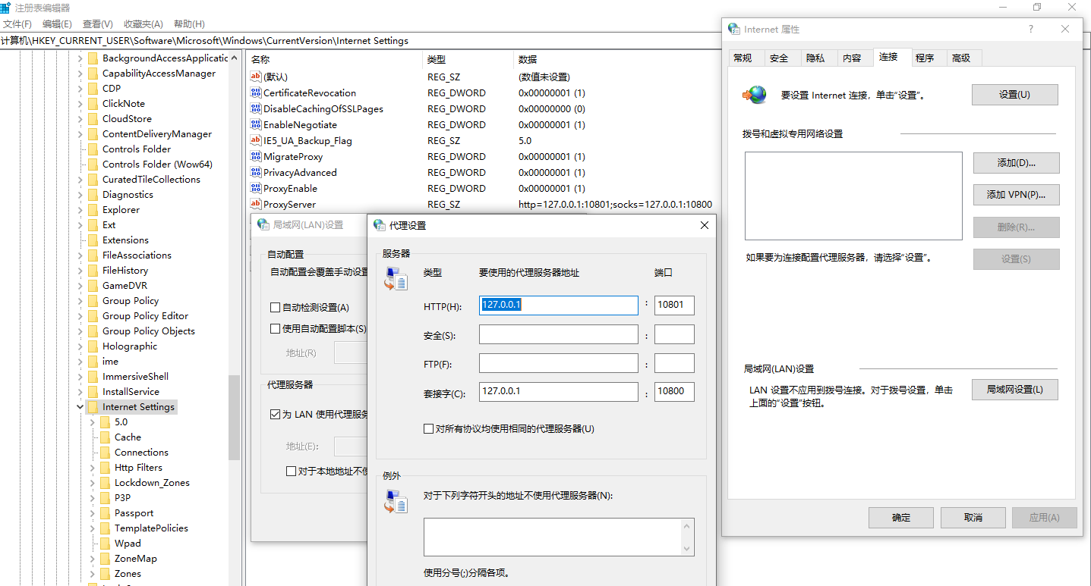Image resolution: width=1091 pixels, height=586 pixels.
Task: Toggle 使用自动配置脚本(S) checkbox
Action: (276, 329)
